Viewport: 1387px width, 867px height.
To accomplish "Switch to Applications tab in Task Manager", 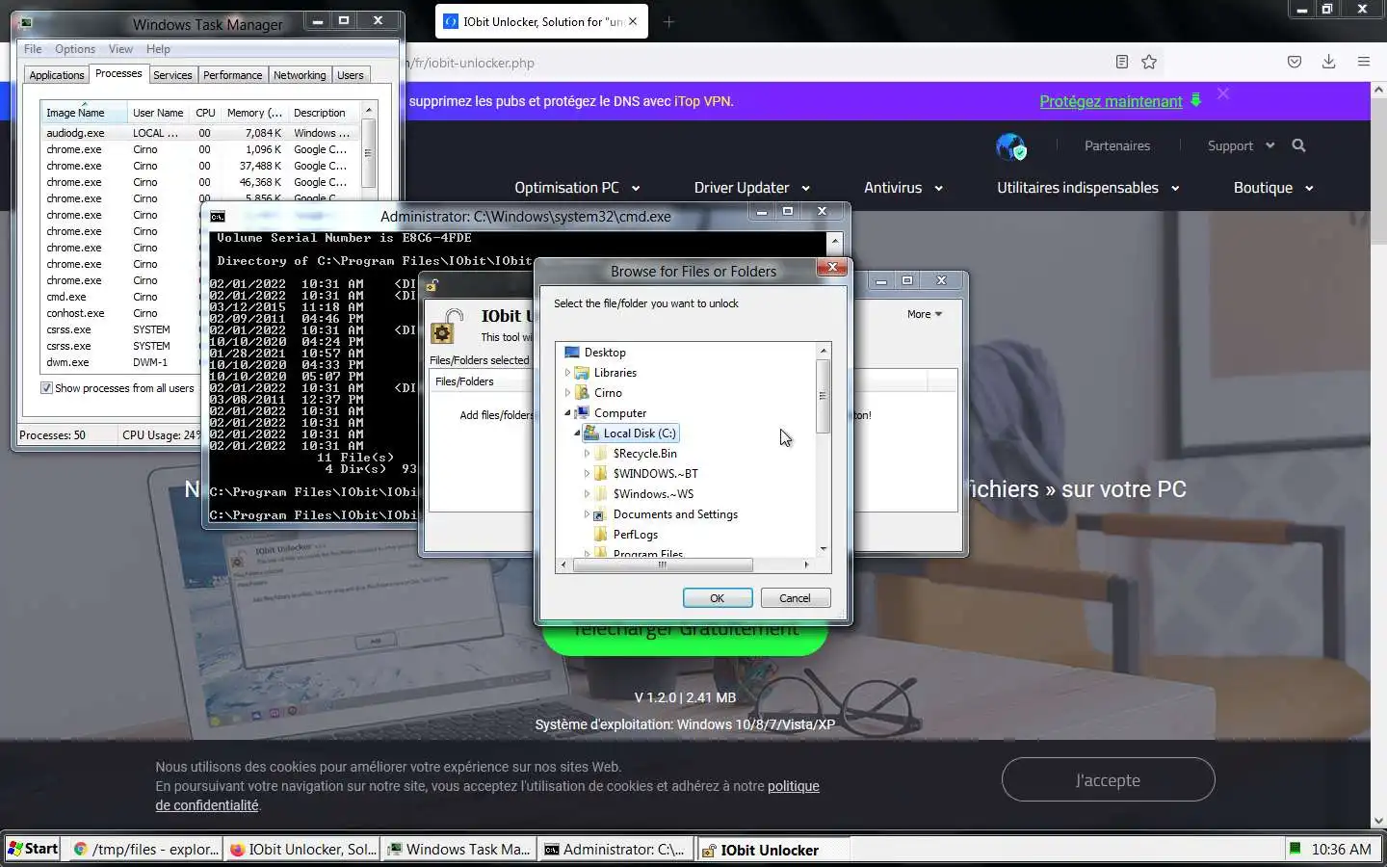I will pyautogui.click(x=57, y=75).
